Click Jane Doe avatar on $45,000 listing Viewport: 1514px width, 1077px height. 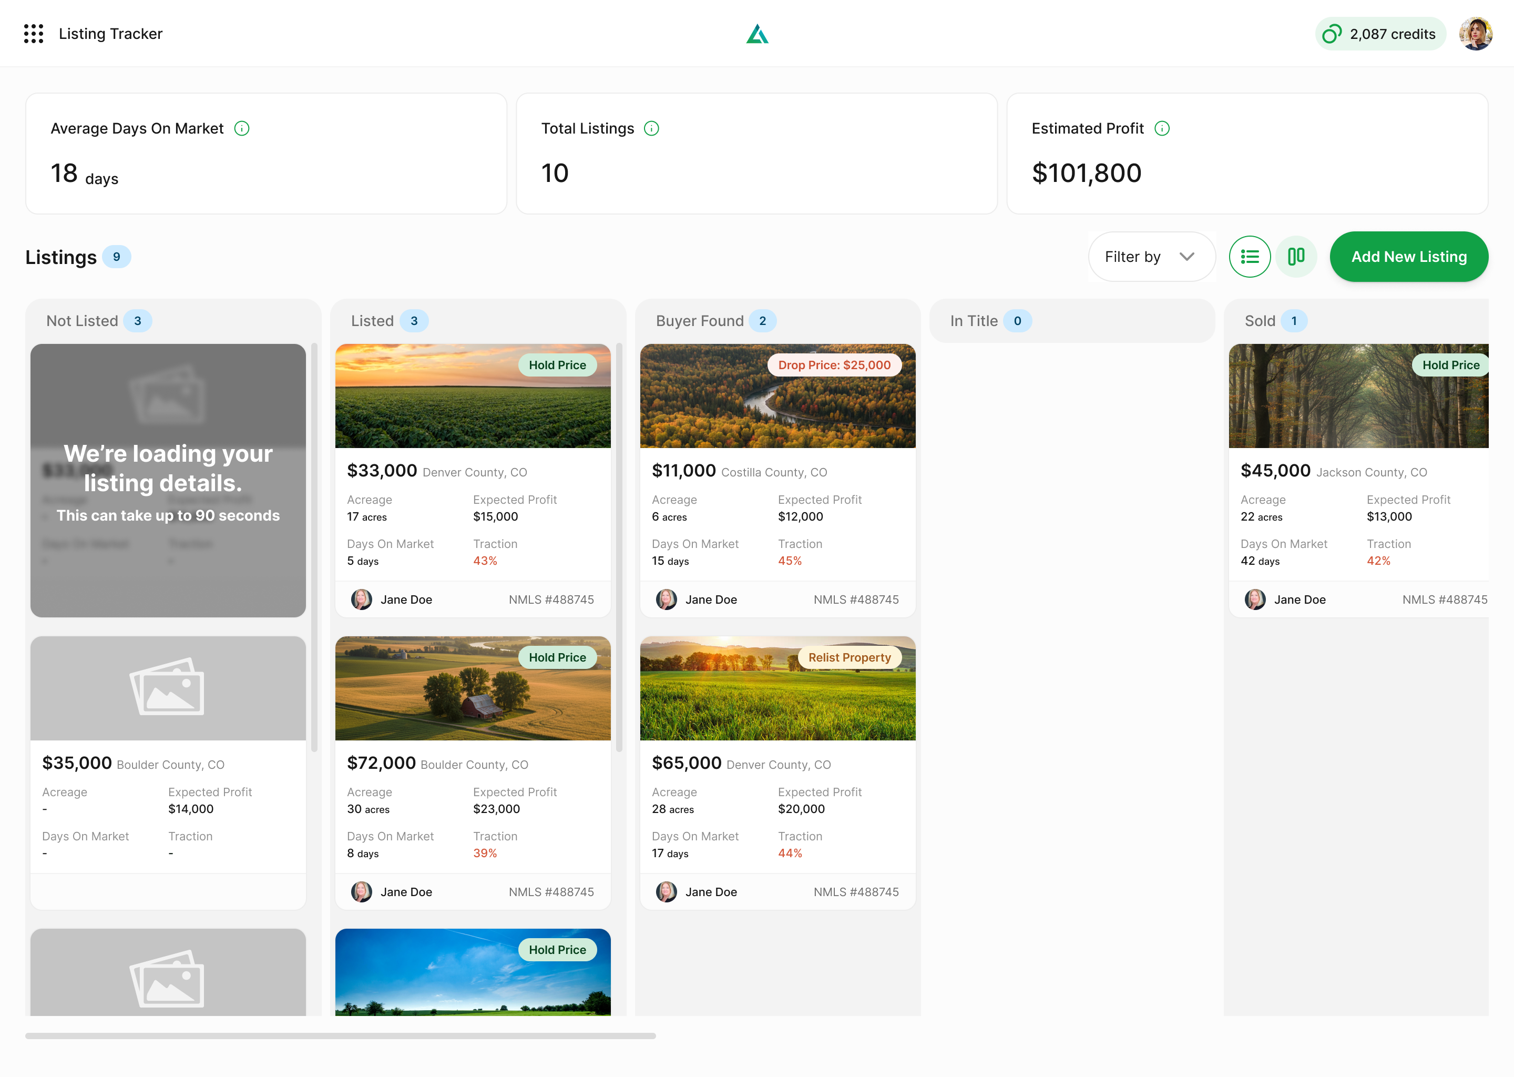point(1255,600)
